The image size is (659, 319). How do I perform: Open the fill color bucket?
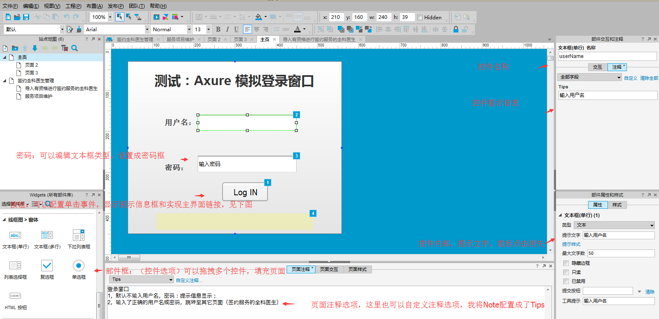[258, 17]
